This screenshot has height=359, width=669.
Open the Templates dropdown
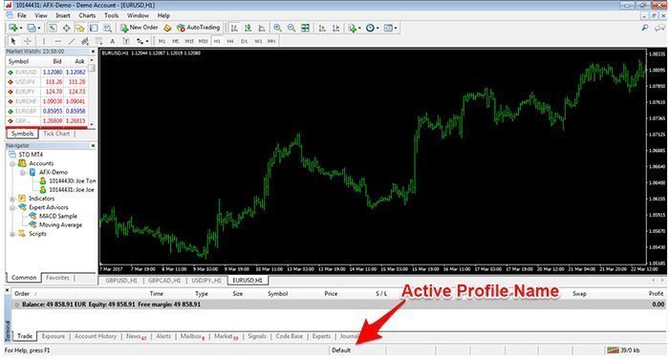(x=396, y=28)
